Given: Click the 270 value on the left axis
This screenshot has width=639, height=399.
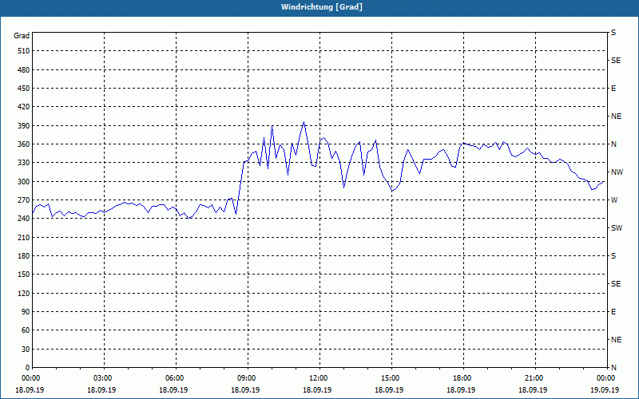Looking at the screenshot, I should point(24,200).
